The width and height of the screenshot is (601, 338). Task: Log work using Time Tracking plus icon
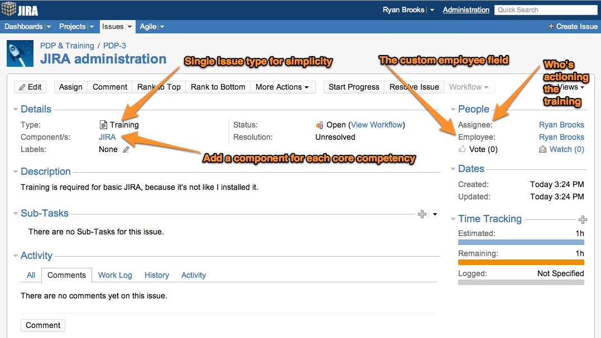(583, 219)
